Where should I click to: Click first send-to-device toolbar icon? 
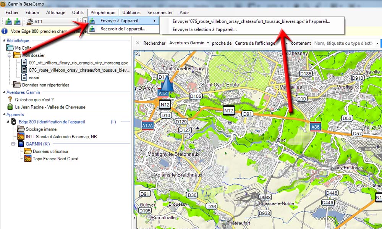click(8, 22)
